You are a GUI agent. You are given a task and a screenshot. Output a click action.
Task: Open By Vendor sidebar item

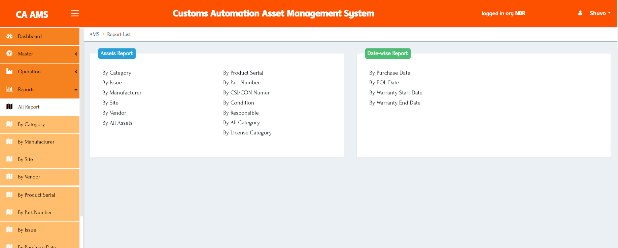coord(40,177)
